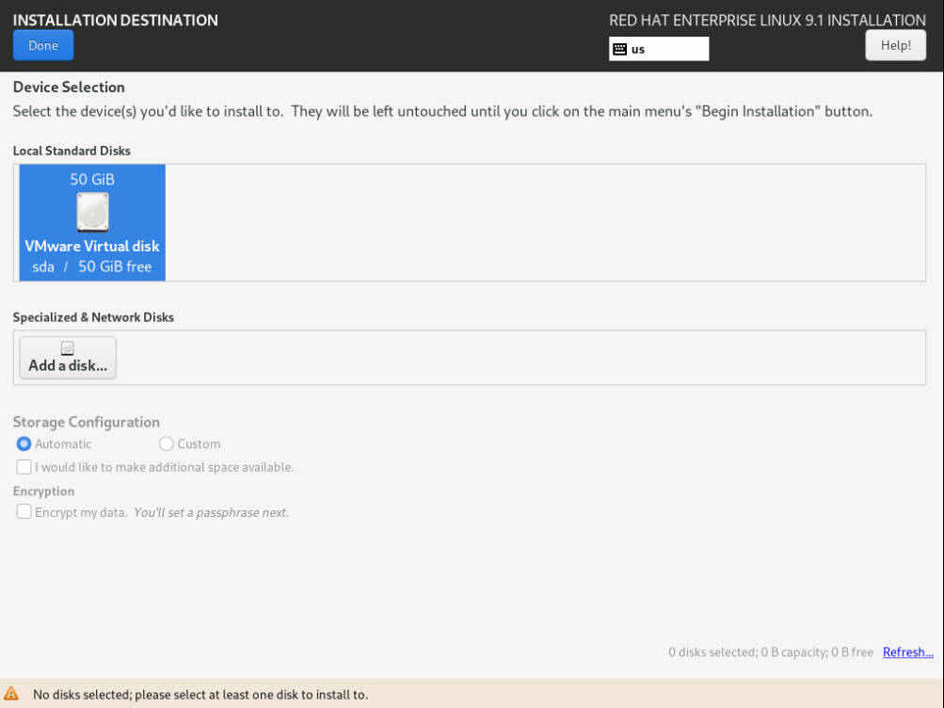Click the Installation Destination page title

coord(115,20)
